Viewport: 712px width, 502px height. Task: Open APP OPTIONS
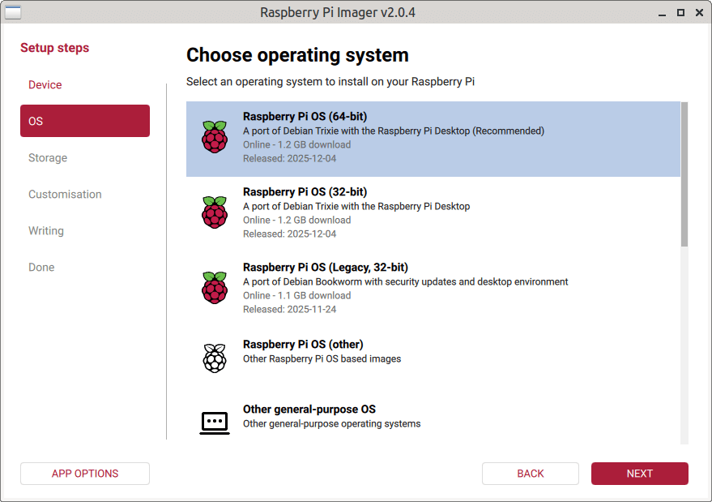84,474
